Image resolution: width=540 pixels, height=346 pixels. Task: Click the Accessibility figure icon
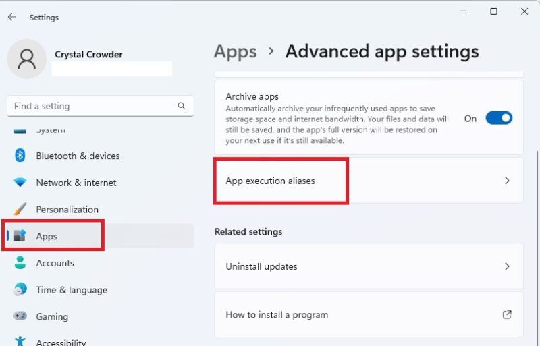(x=20, y=342)
